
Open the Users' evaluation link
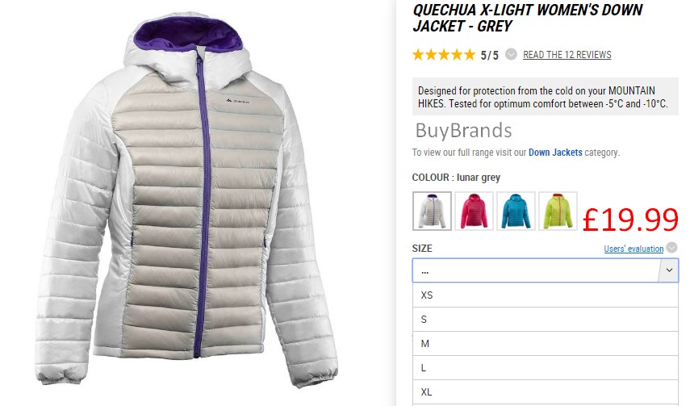[x=634, y=249]
